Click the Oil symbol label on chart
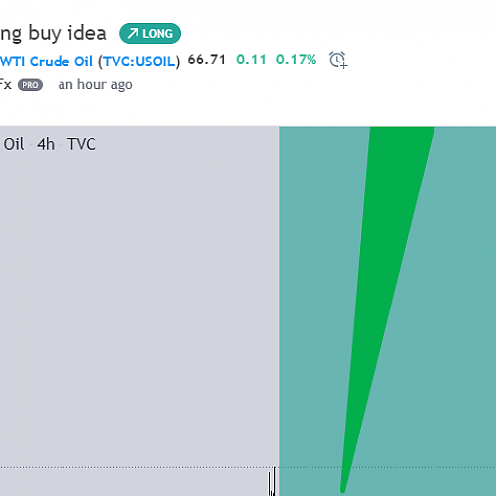The height and width of the screenshot is (496, 496). [x=14, y=144]
